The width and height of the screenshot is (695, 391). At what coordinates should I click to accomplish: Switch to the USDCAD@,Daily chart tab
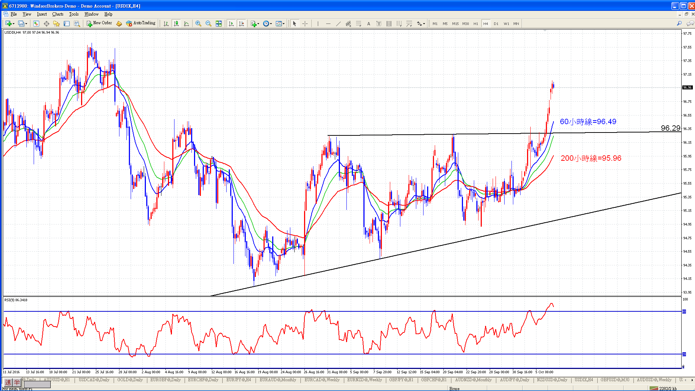click(x=94, y=380)
